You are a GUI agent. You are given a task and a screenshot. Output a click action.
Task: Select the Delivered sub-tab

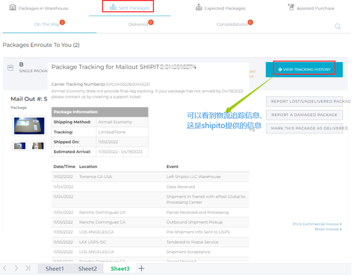tap(138, 24)
